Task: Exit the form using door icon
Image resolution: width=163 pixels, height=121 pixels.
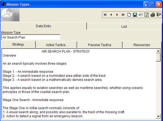Action: (159, 15)
